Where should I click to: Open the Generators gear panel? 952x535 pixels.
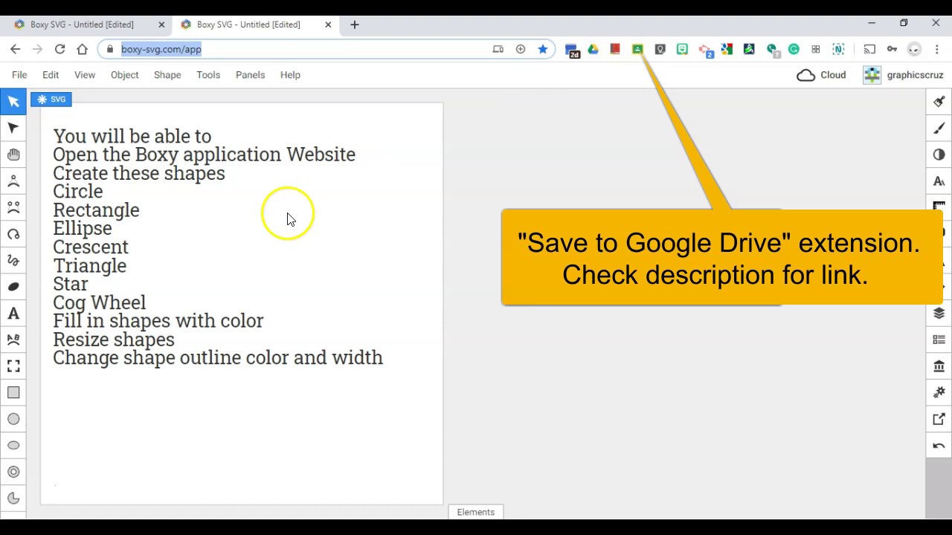tap(939, 392)
